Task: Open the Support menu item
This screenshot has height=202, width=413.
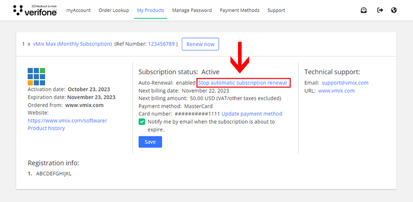Action: pyautogui.click(x=276, y=10)
